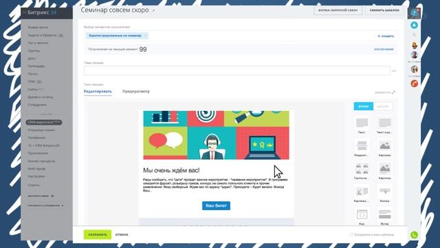Open the third user avatar chat
440x248 pixels.
coord(414,69)
